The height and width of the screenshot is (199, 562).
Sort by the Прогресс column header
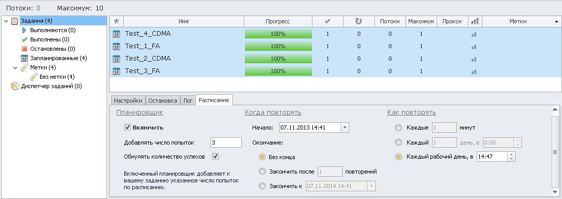pyautogui.click(x=278, y=21)
